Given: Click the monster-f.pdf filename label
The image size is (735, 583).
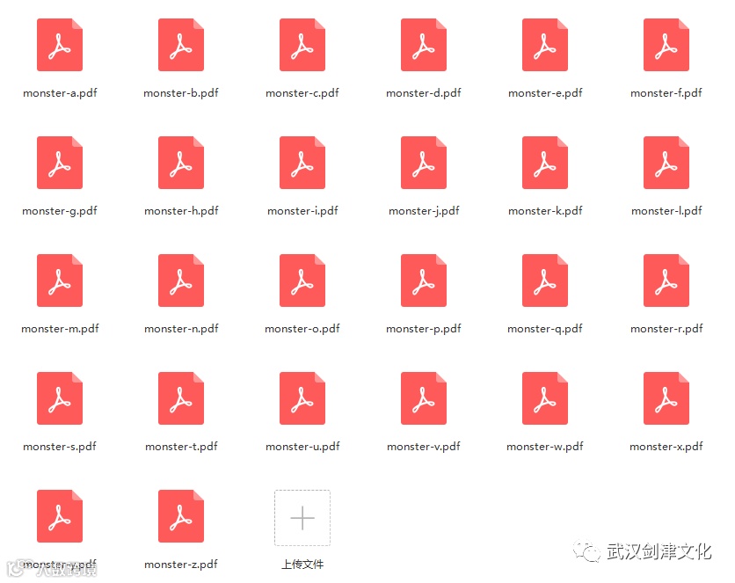Looking at the screenshot, I should (x=666, y=93).
